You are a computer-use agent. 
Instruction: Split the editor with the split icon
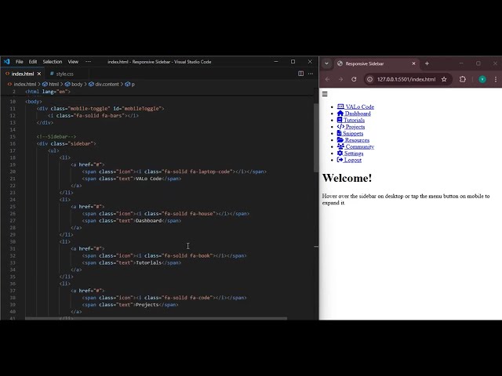(300, 74)
